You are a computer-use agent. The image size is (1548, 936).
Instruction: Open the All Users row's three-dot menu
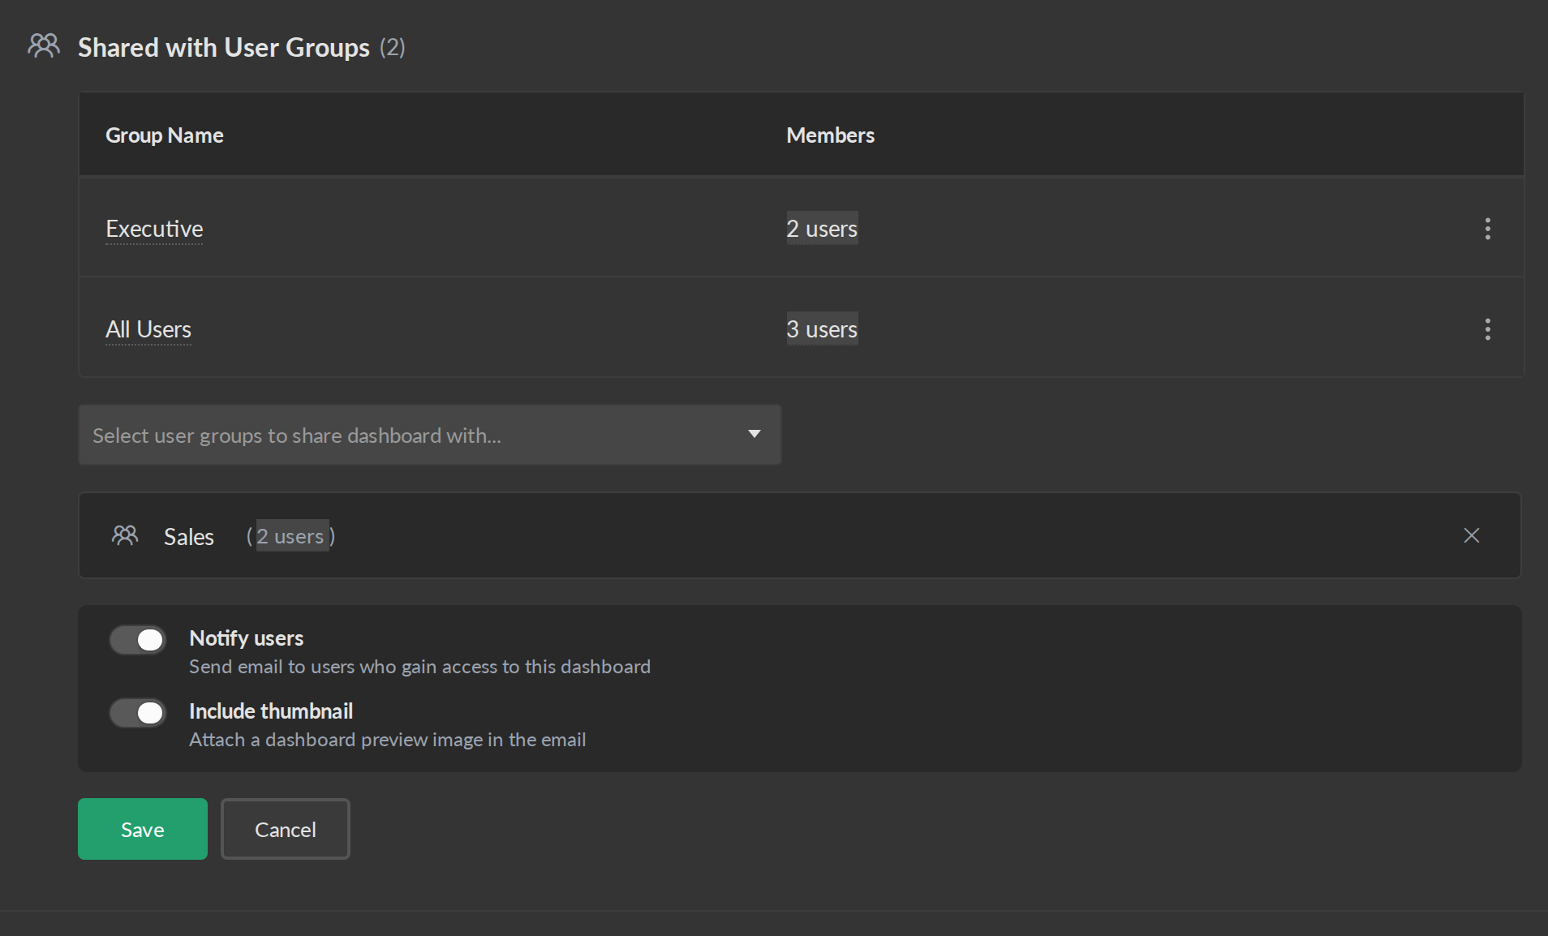1487,329
